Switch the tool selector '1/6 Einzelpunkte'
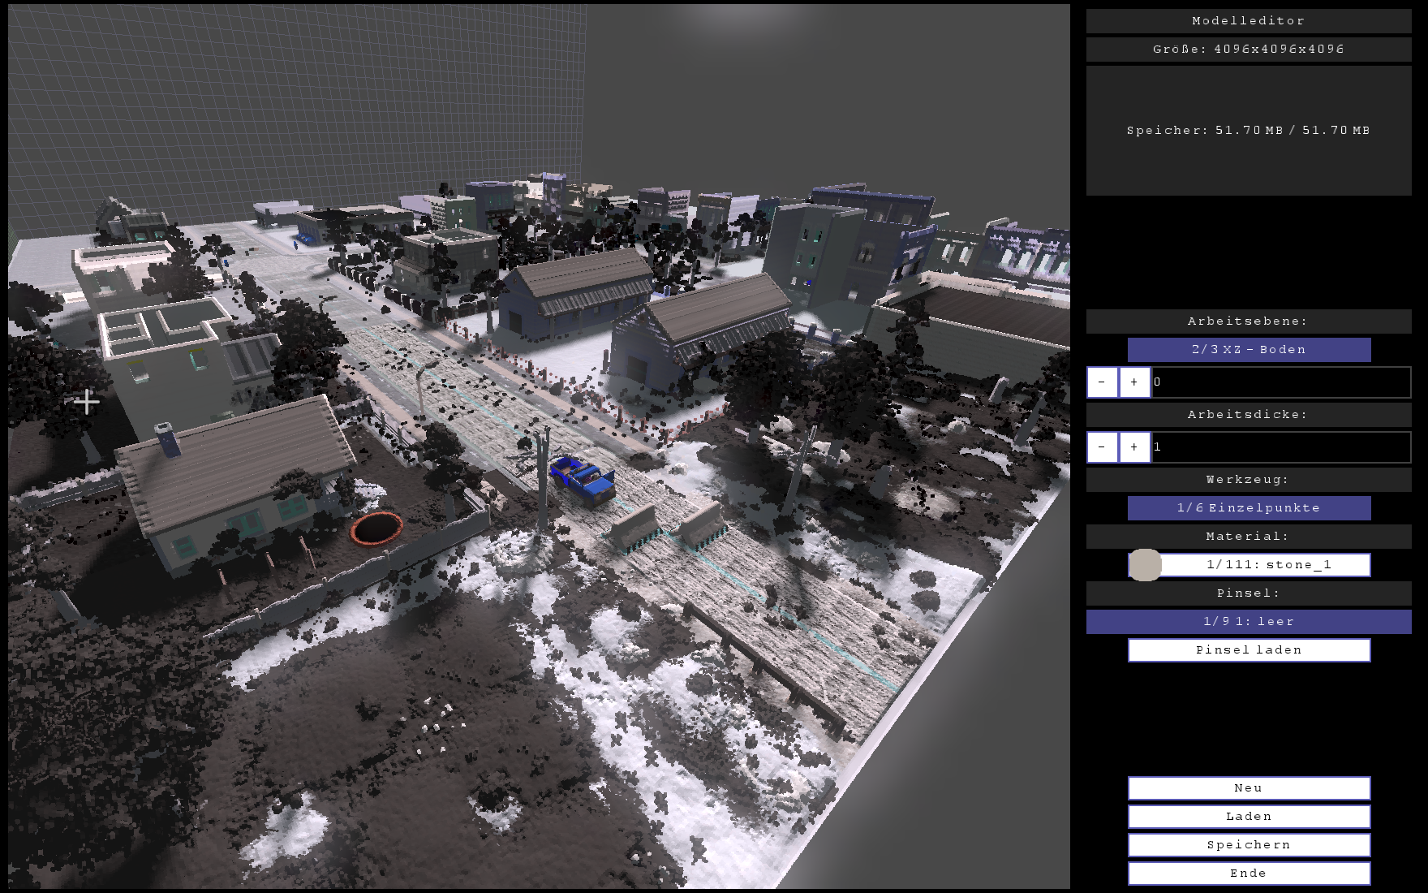1428x893 pixels. [1249, 508]
